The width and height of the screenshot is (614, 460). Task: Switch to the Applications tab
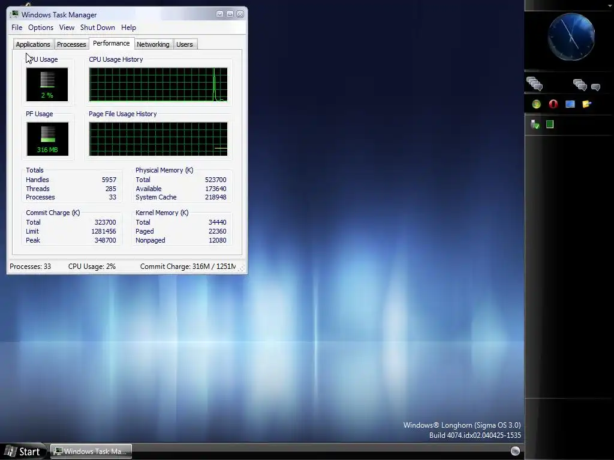pyautogui.click(x=33, y=44)
